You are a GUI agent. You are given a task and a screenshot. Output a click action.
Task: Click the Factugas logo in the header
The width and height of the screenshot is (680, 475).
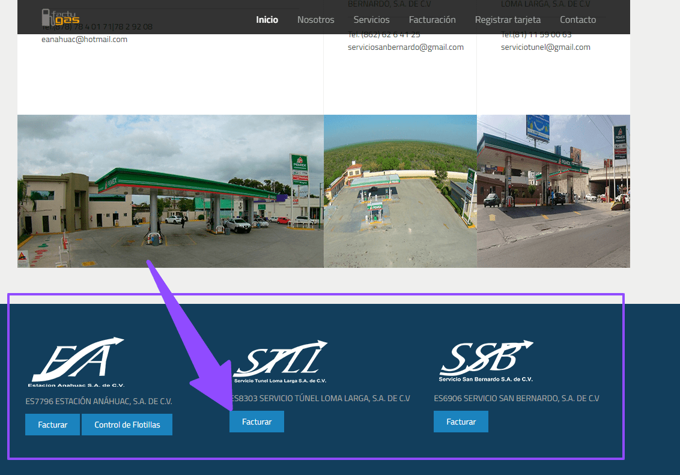(61, 17)
